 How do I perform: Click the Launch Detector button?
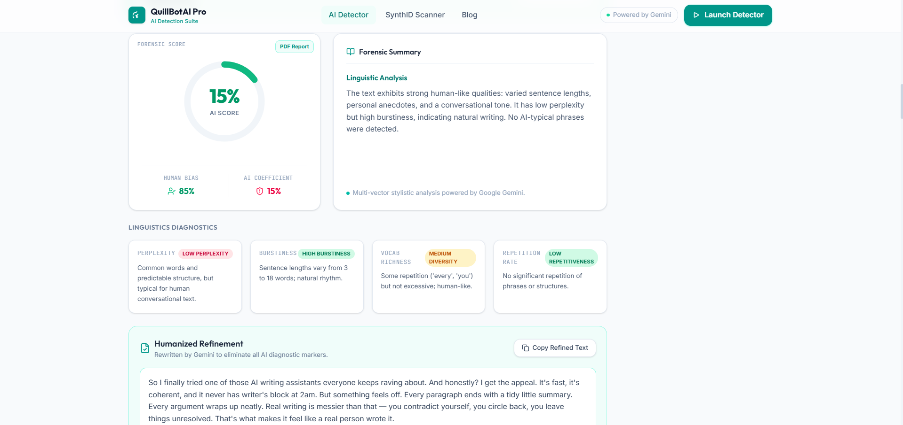728,15
